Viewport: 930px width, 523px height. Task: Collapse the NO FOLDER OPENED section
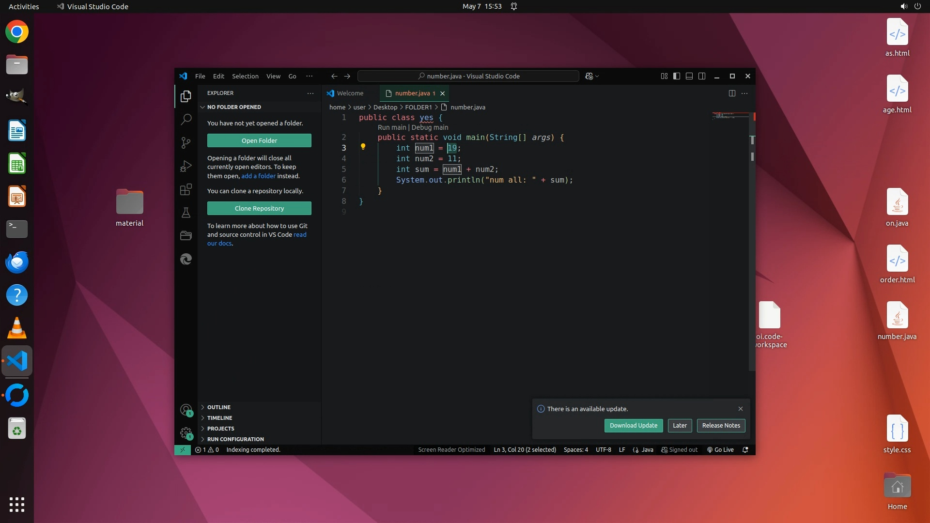pyautogui.click(x=234, y=107)
